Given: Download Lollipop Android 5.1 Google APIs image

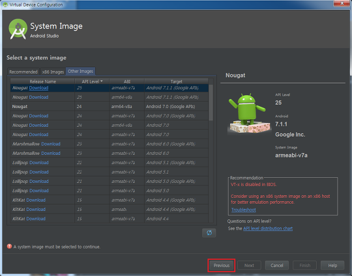Looking at the screenshot, I should coord(39,163).
